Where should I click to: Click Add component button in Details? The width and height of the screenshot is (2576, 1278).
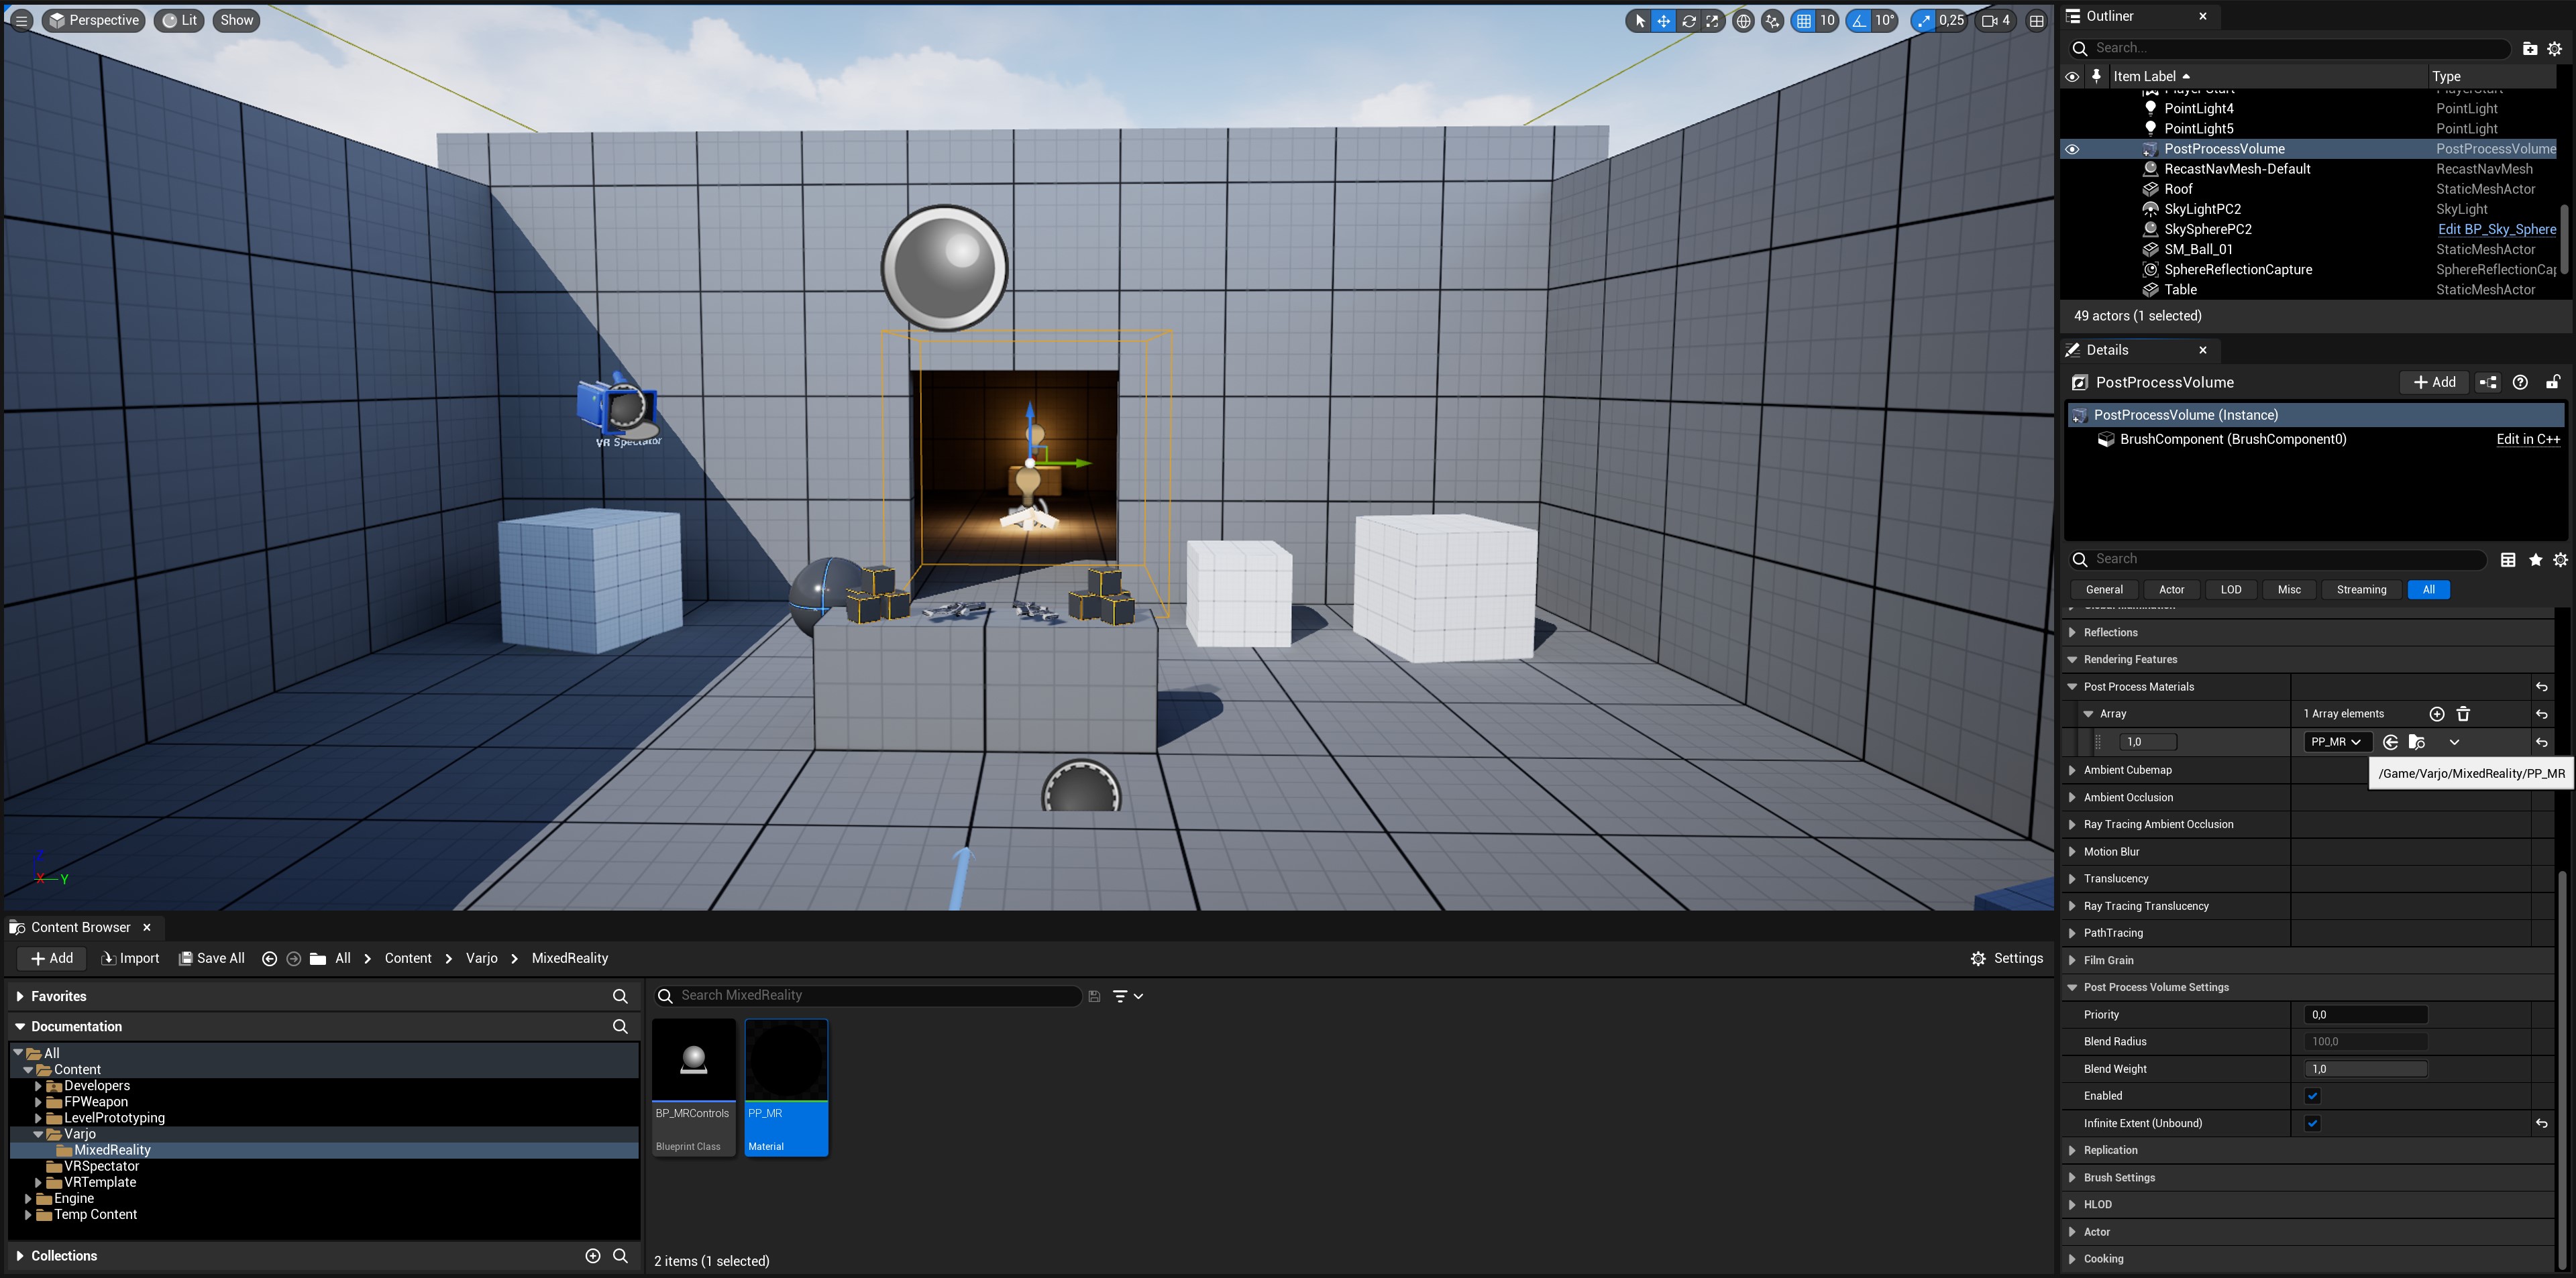2434,382
